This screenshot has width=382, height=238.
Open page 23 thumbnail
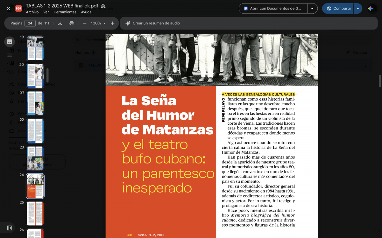coord(35,158)
